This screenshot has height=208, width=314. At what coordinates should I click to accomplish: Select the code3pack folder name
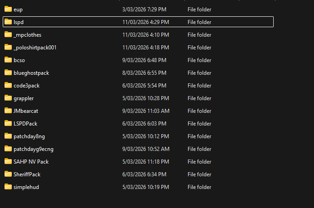click(x=27, y=86)
